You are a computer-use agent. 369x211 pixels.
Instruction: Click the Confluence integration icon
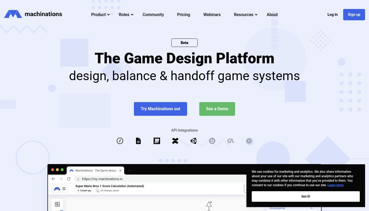pyautogui.click(x=175, y=141)
